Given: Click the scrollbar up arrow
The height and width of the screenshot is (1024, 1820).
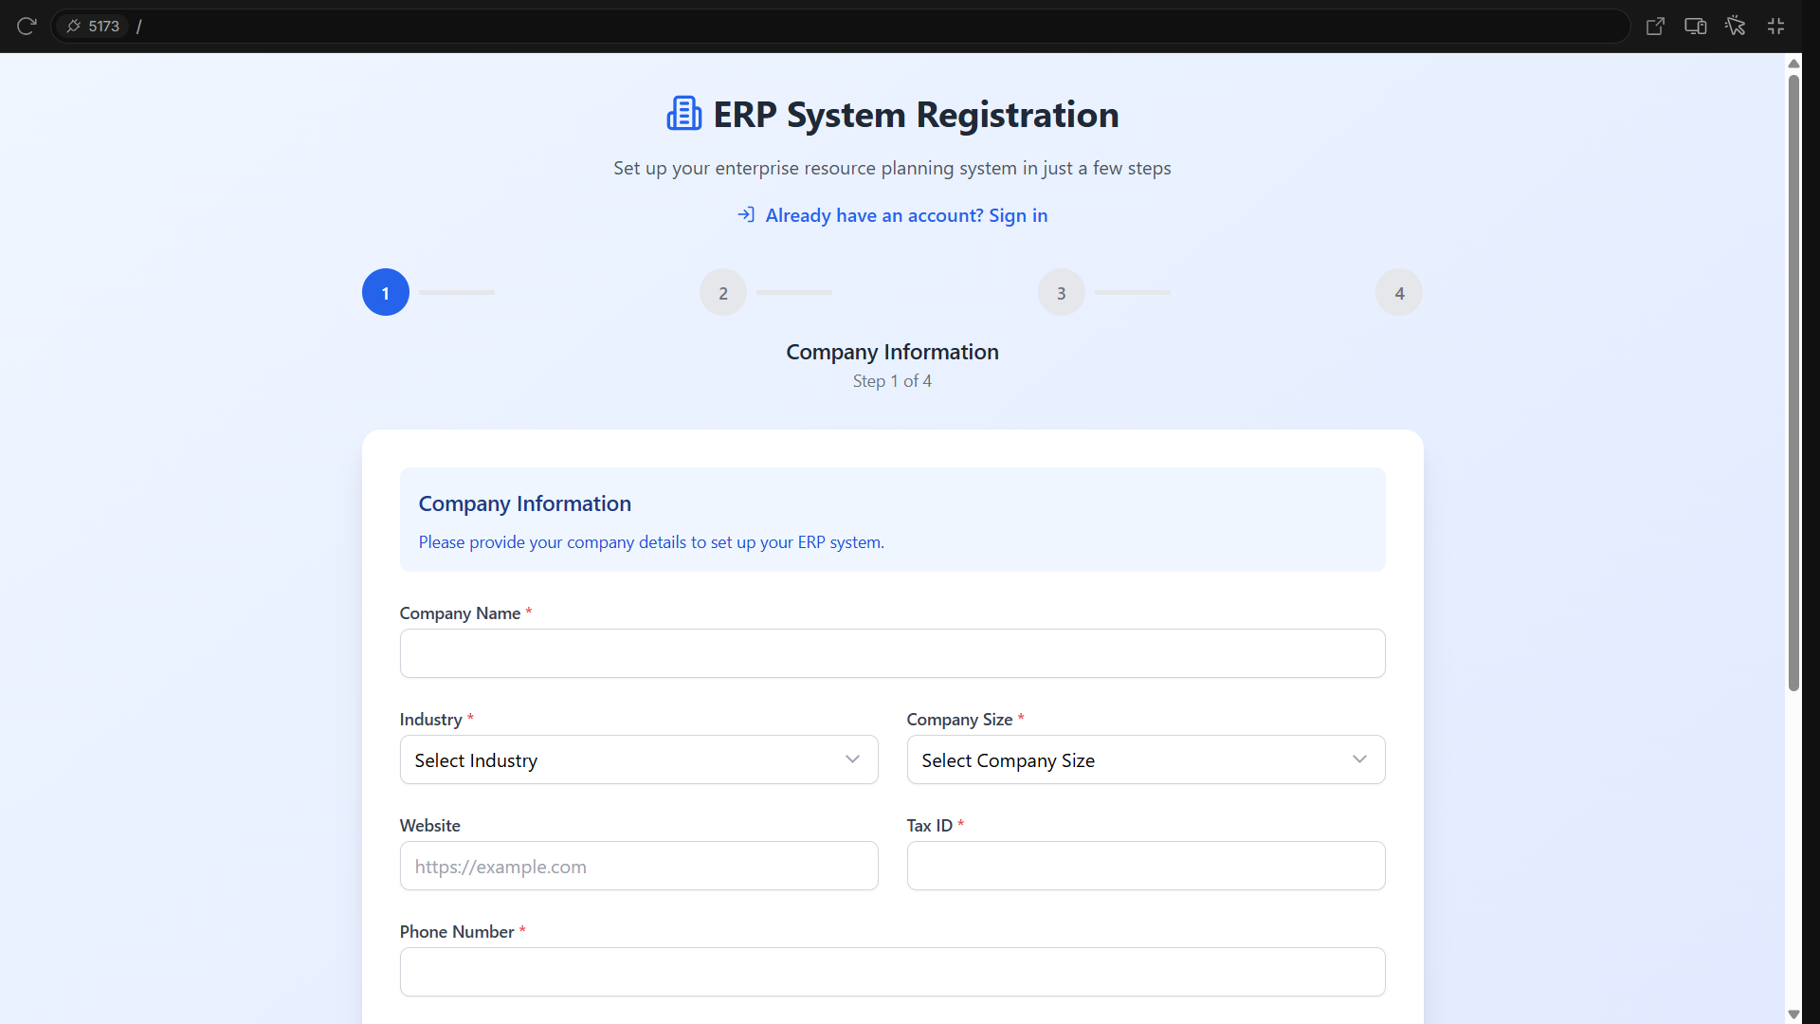Looking at the screenshot, I should click(1793, 64).
